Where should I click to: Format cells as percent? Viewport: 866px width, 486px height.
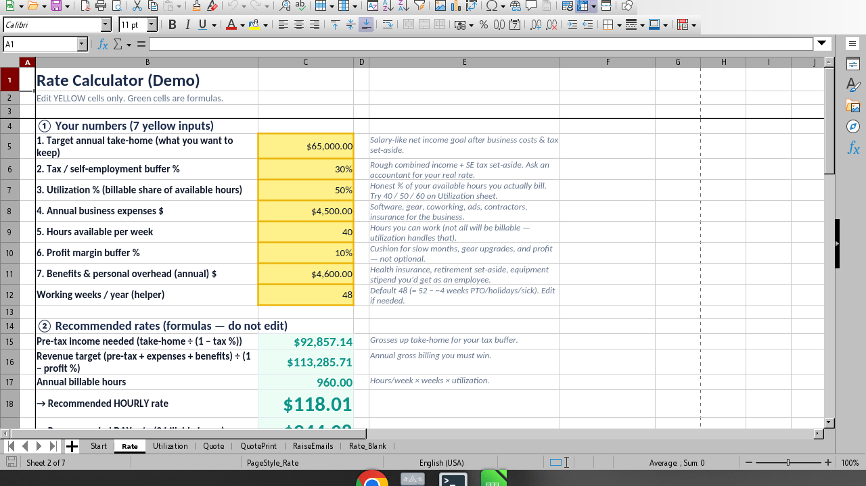click(x=484, y=25)
